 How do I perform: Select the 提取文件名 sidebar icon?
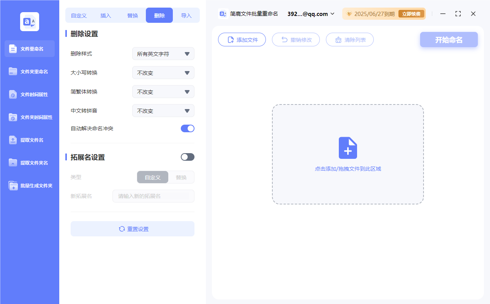click(29, 140)
